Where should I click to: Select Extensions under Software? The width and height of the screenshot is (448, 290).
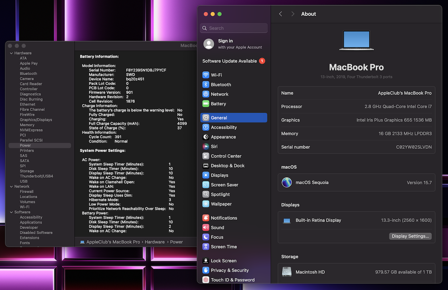tap(29, 238)
